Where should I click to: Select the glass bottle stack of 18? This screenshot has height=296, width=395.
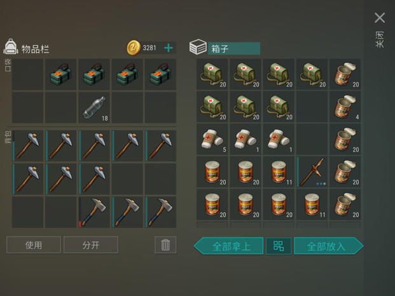tap(94, 107)
